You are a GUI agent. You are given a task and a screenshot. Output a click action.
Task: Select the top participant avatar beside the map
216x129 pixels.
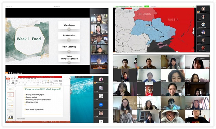pyautogui.click(x=203, y=9)
